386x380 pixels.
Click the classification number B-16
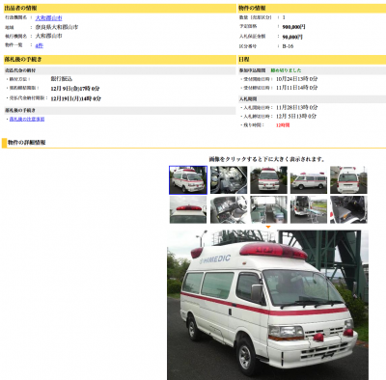point(288,46)
